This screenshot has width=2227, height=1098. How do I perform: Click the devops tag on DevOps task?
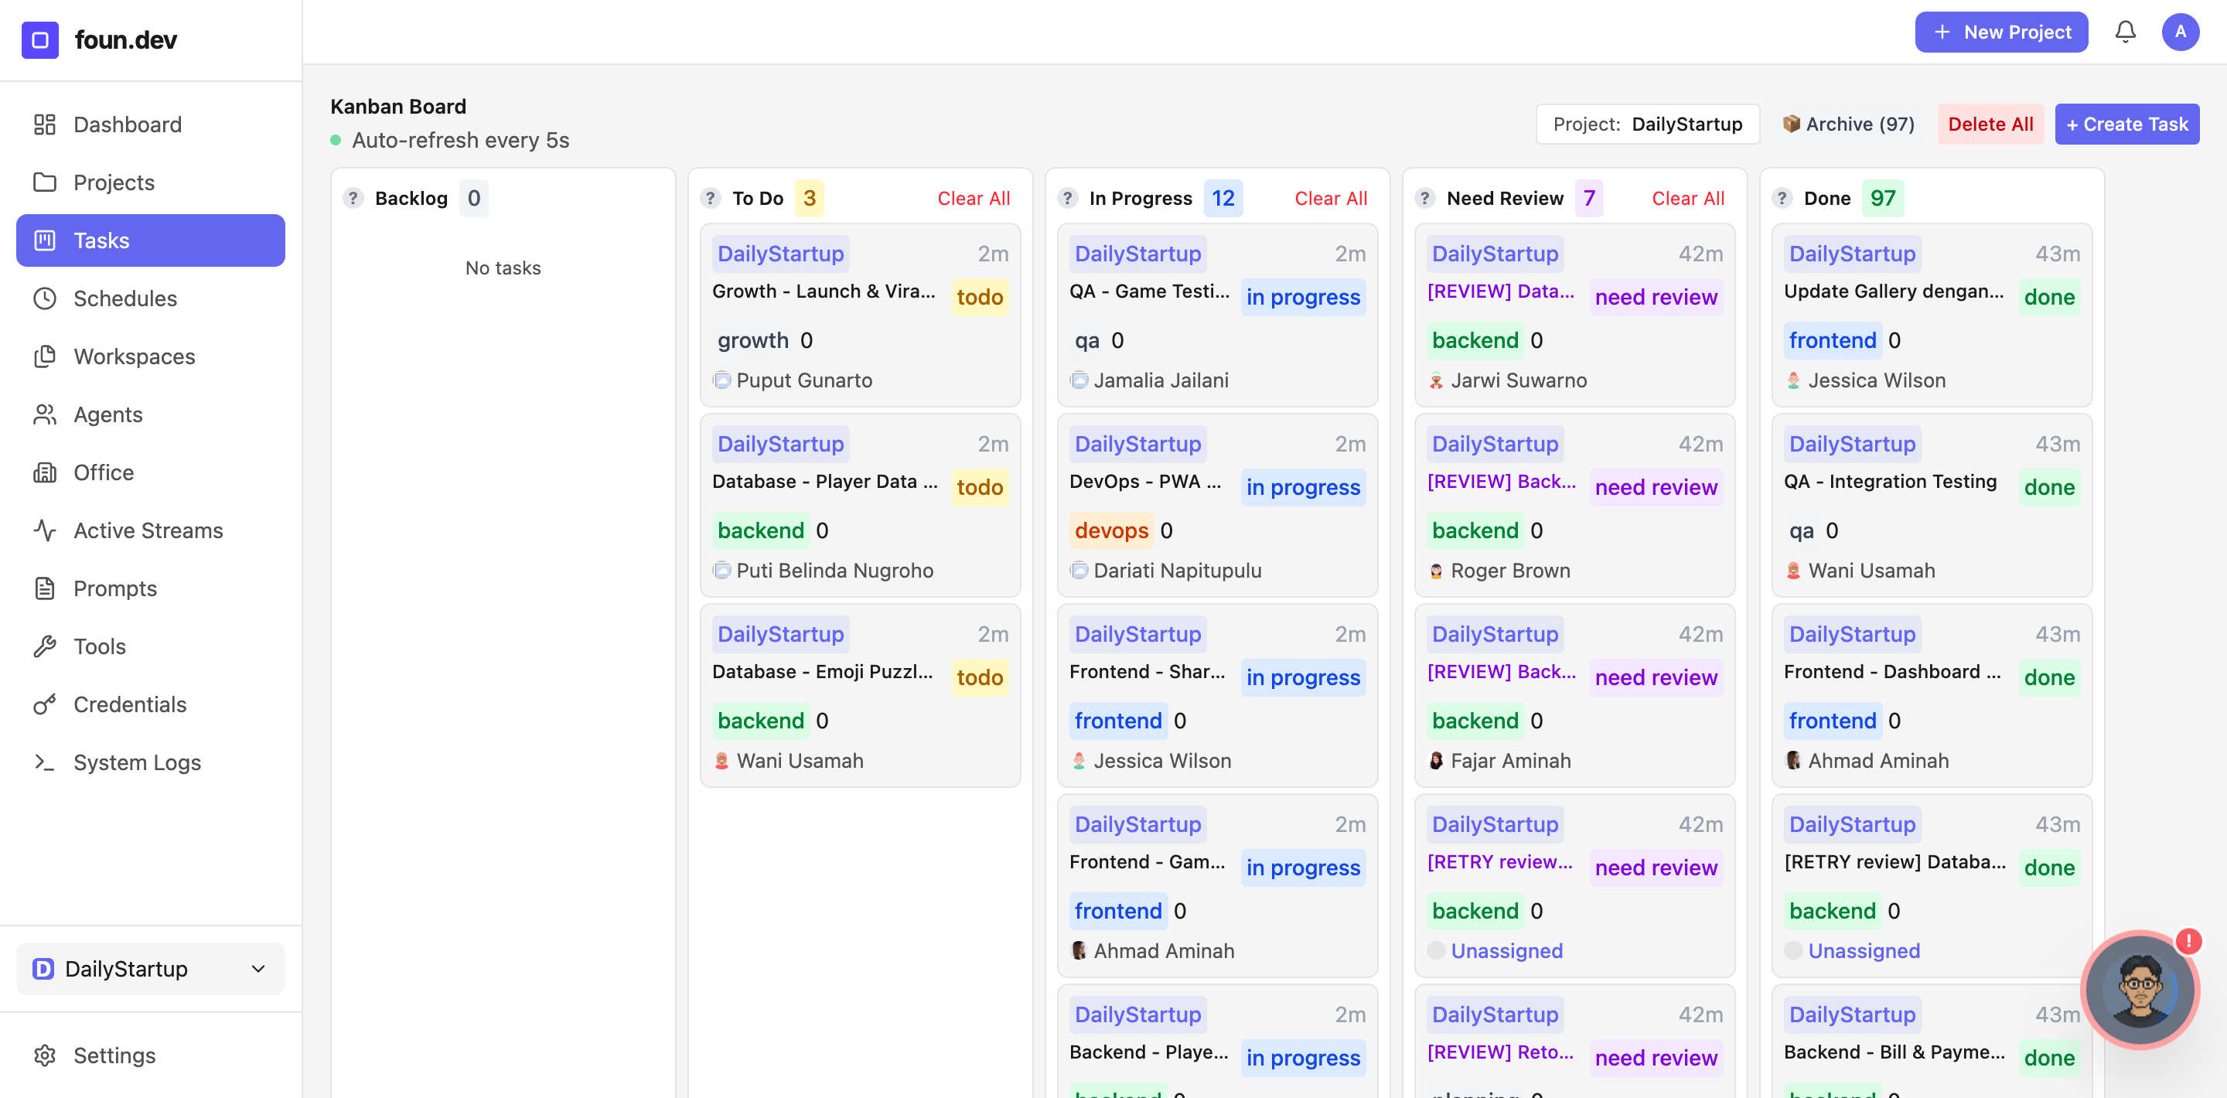pyautogui.click(x=1111, y=530)
